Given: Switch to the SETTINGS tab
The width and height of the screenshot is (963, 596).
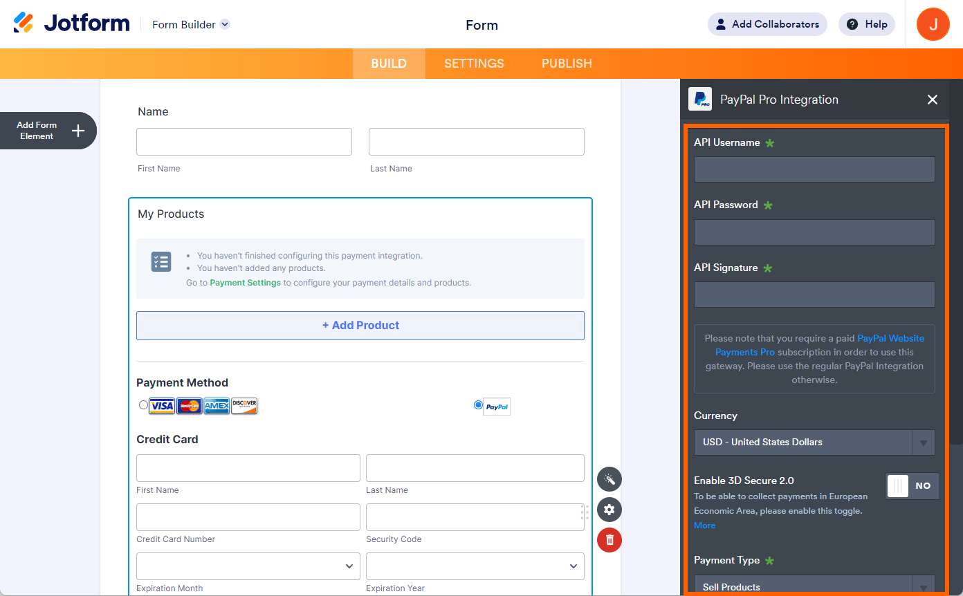Looking at the screenshot, I should pyautogui.click(x=474, y=64).
